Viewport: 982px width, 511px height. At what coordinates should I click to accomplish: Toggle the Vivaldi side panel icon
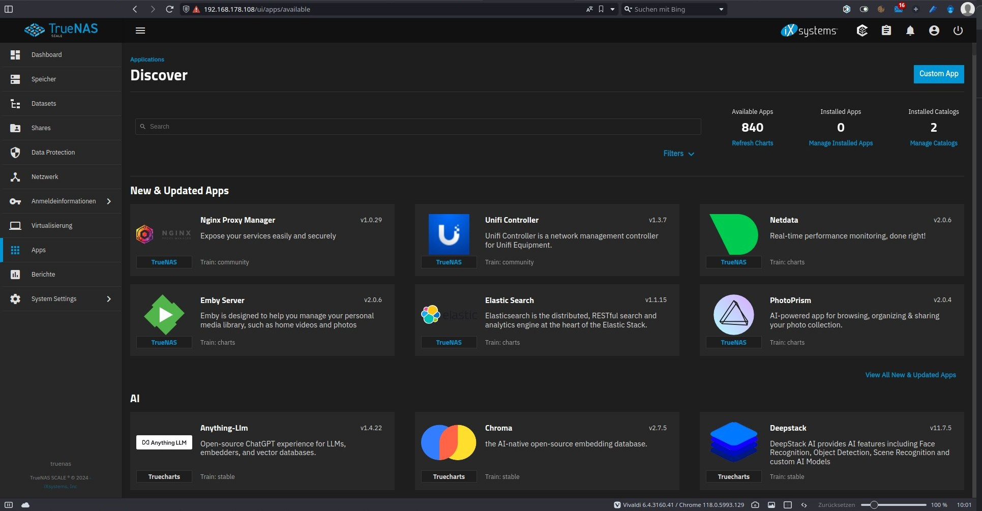point(9,9)
